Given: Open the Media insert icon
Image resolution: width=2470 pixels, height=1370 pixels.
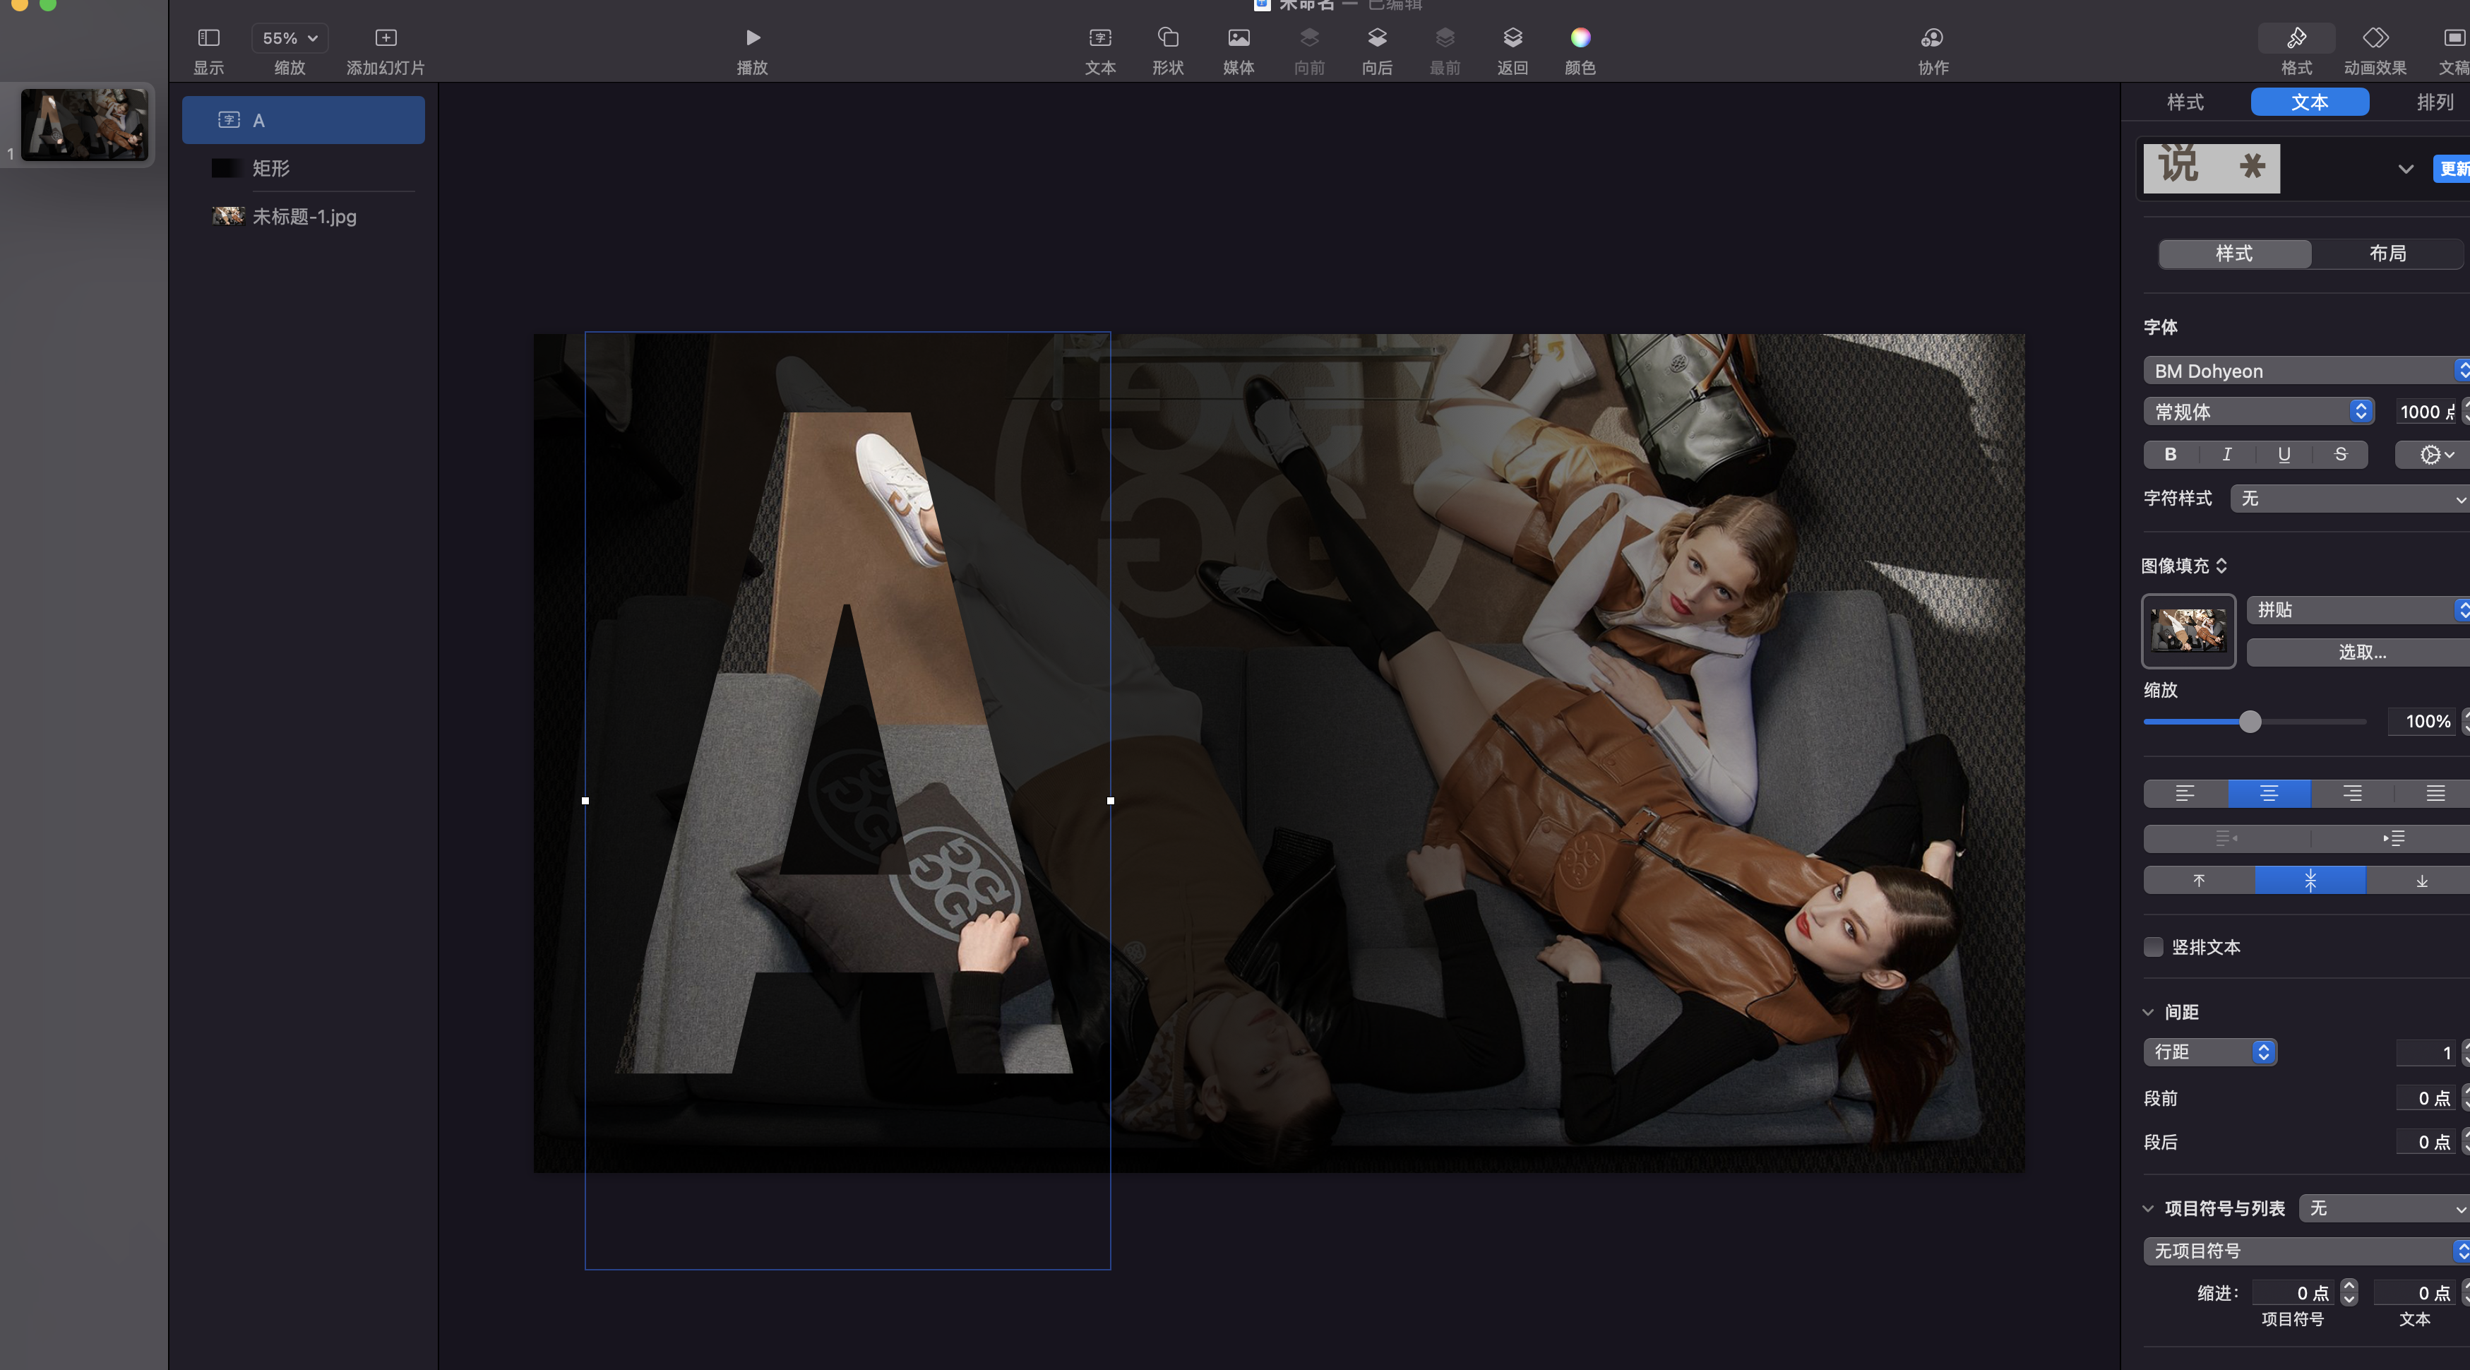Looking at the screenshot, I should (x=1238, y=38).
